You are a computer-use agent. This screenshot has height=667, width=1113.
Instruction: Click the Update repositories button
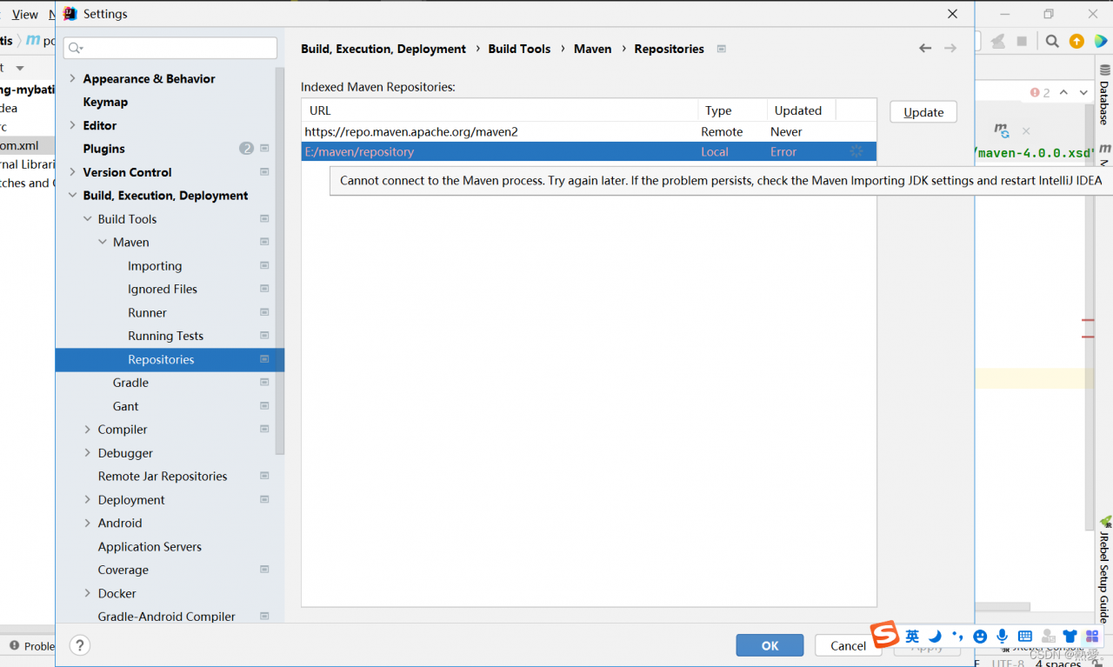click(x=923, y=112)
